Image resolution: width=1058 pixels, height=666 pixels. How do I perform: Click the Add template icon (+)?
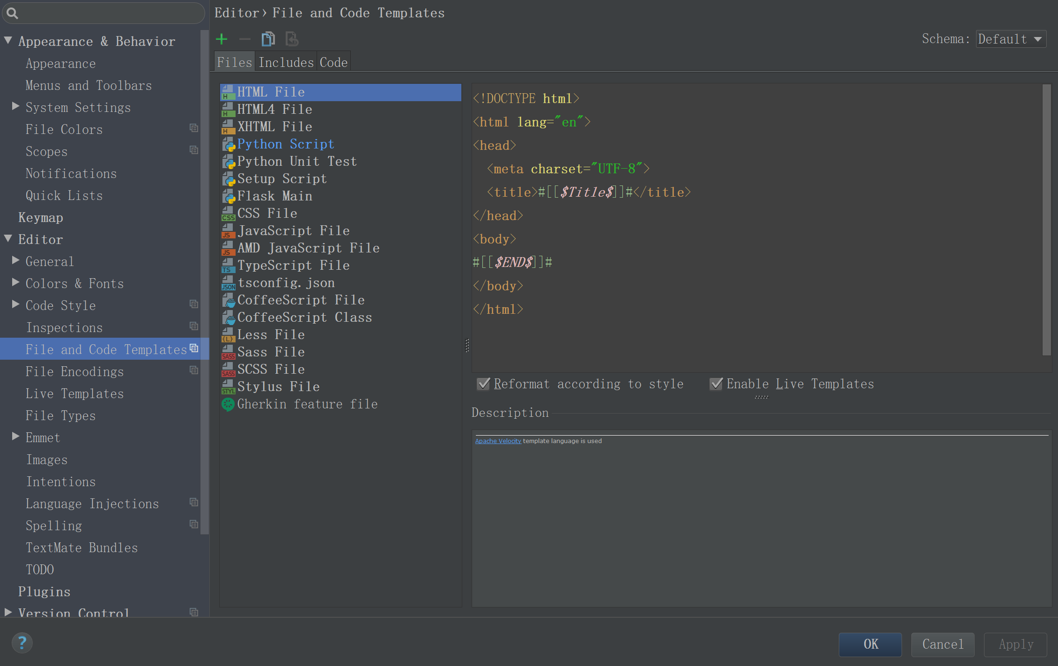[221, 39]
